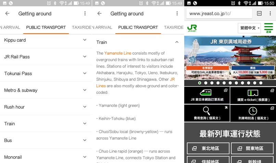Collapse the open Train section

(138, 42)
